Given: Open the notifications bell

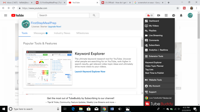Looking at the screenshot, I should point(181,15).
